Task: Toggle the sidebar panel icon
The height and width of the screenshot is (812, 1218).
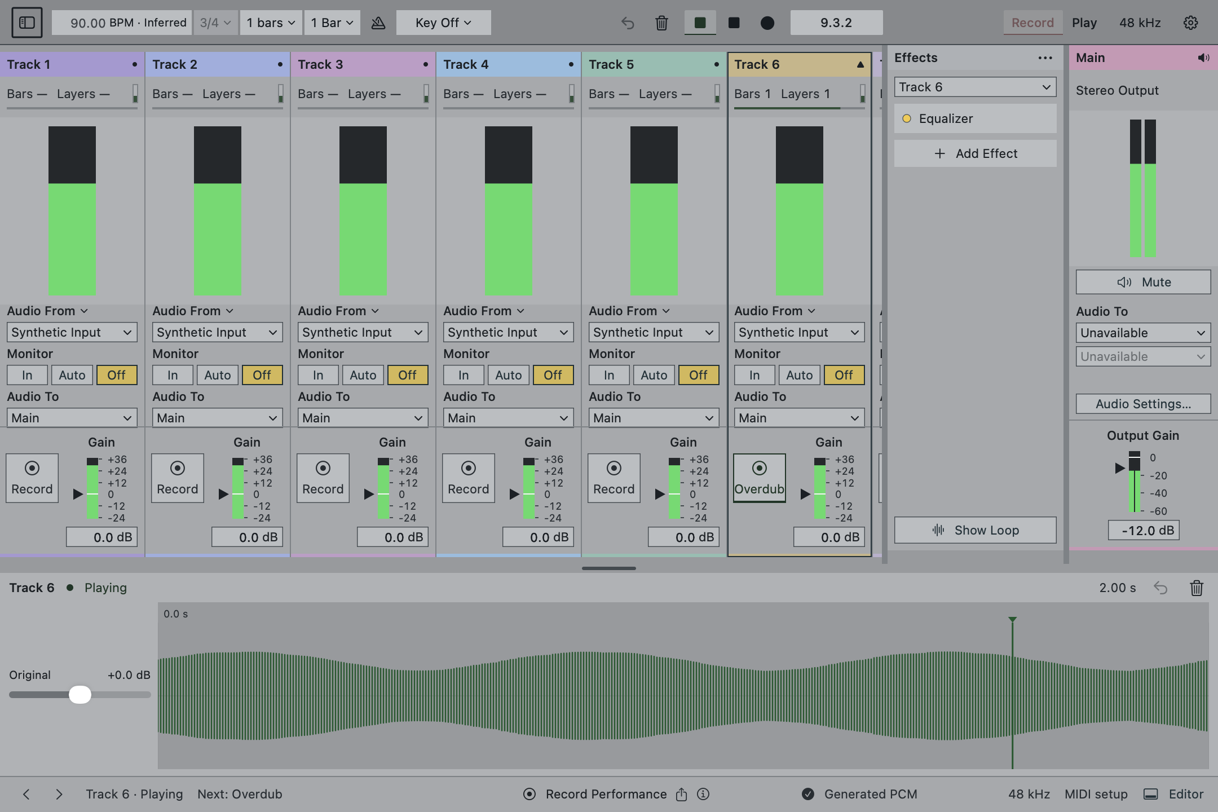Action: pos(27,23)
